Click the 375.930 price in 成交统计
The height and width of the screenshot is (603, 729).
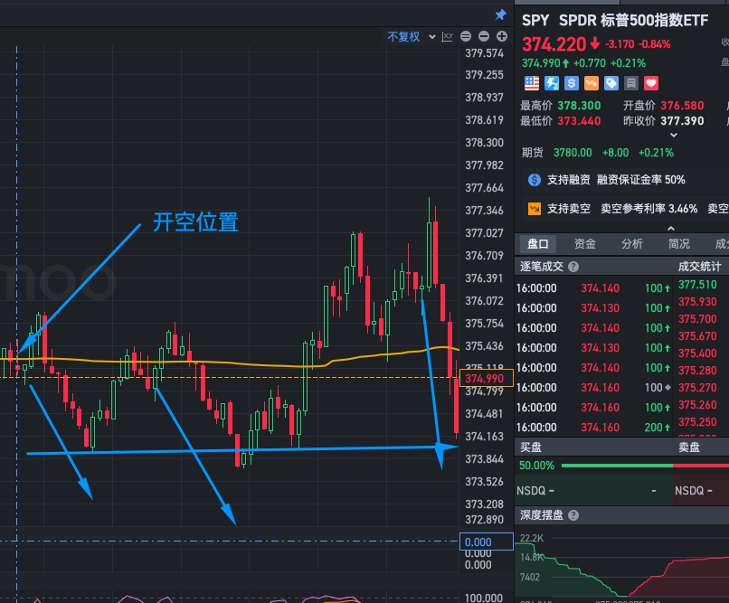697,302
